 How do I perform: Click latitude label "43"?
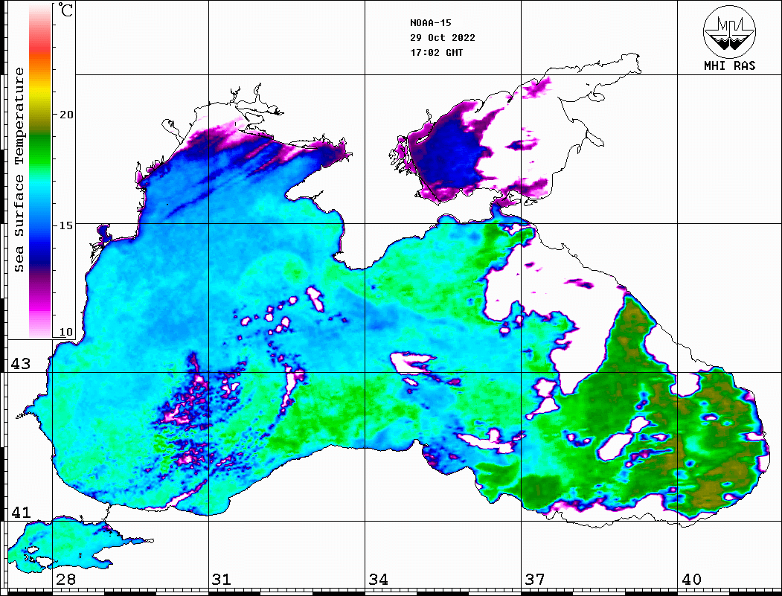pyautogui.click(x=20, y=364)
